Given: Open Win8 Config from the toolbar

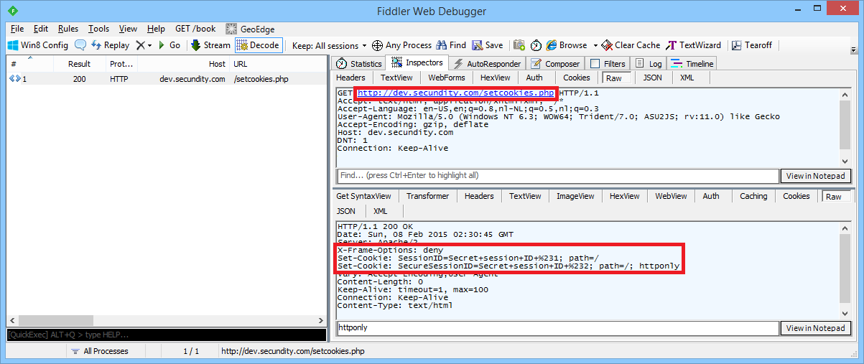Looking at the screenshot, I should pyautogui.click(x=38, y=45).
